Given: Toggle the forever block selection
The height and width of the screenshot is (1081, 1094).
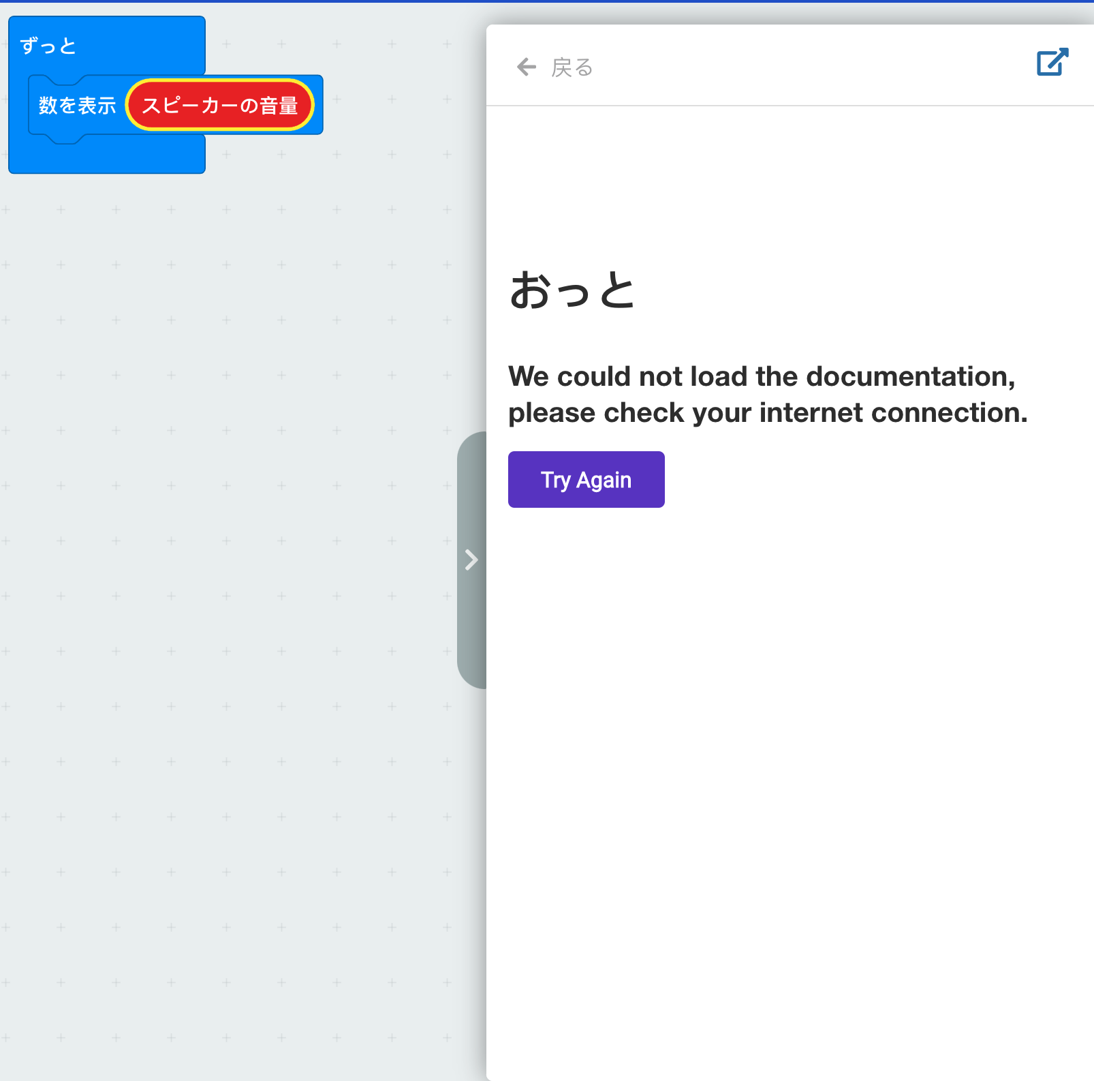Looking at the screenshot, I should [48, 45].
